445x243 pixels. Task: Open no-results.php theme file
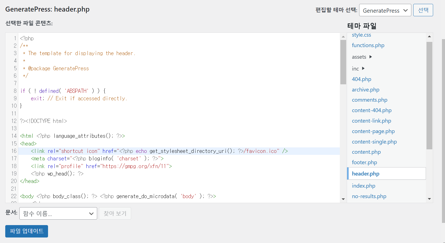point(369,196)
